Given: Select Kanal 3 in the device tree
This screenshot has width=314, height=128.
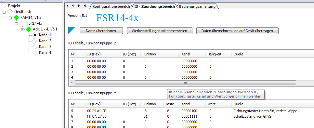Looking at the screenshot, I should pyautogui.click(x=45, y=47).
